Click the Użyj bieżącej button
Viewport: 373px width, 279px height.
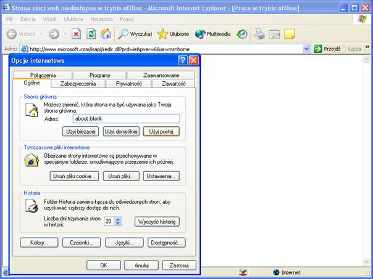pos(81,131)
